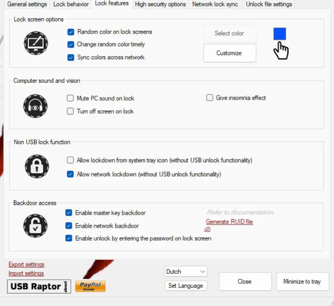Go to General settings tab
Viewport: 334px width, 306px height.
click(x=27, y=4)
